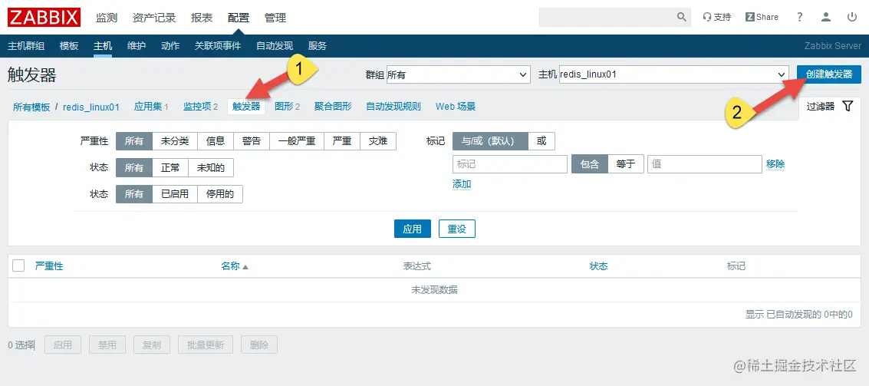Open the 监测 menu
The width and height of the screenshot is (869, 386).
tap(107, 17)
